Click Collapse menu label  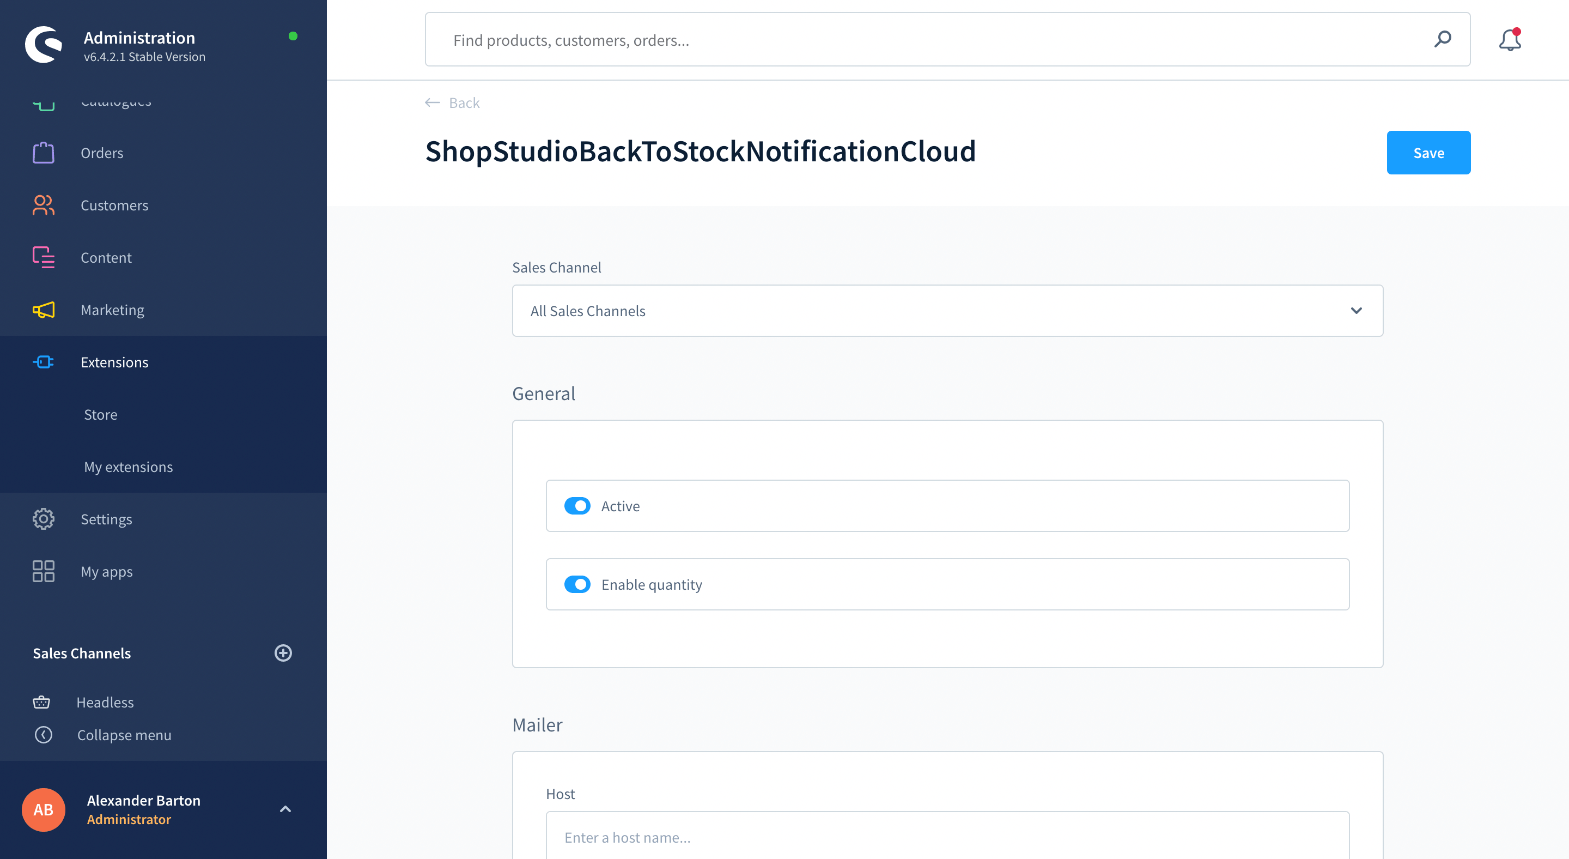point(124,735)
